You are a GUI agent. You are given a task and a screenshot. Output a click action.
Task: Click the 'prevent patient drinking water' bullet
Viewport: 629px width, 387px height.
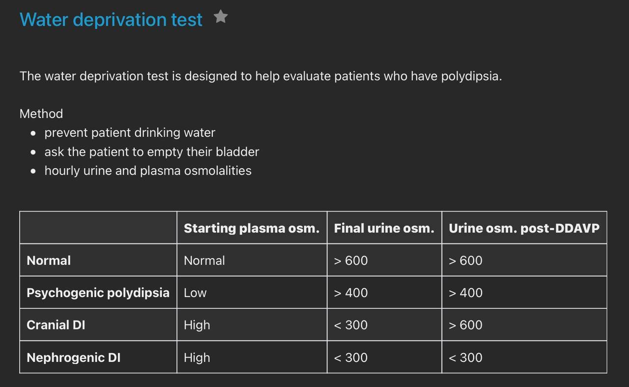[x=130, y=133]
